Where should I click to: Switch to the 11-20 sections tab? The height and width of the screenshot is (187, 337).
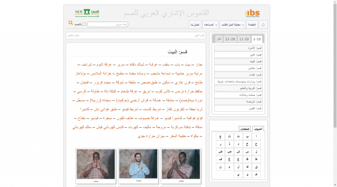[244, 39]
